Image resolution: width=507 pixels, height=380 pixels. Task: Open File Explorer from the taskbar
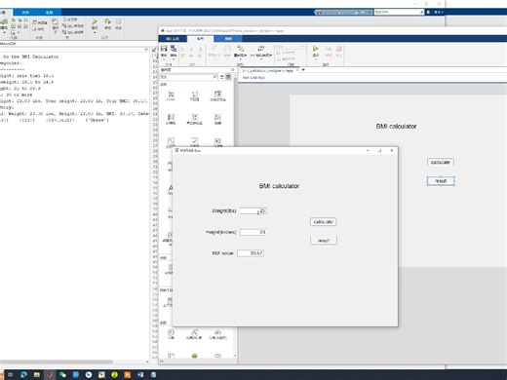tap(37, 374)
